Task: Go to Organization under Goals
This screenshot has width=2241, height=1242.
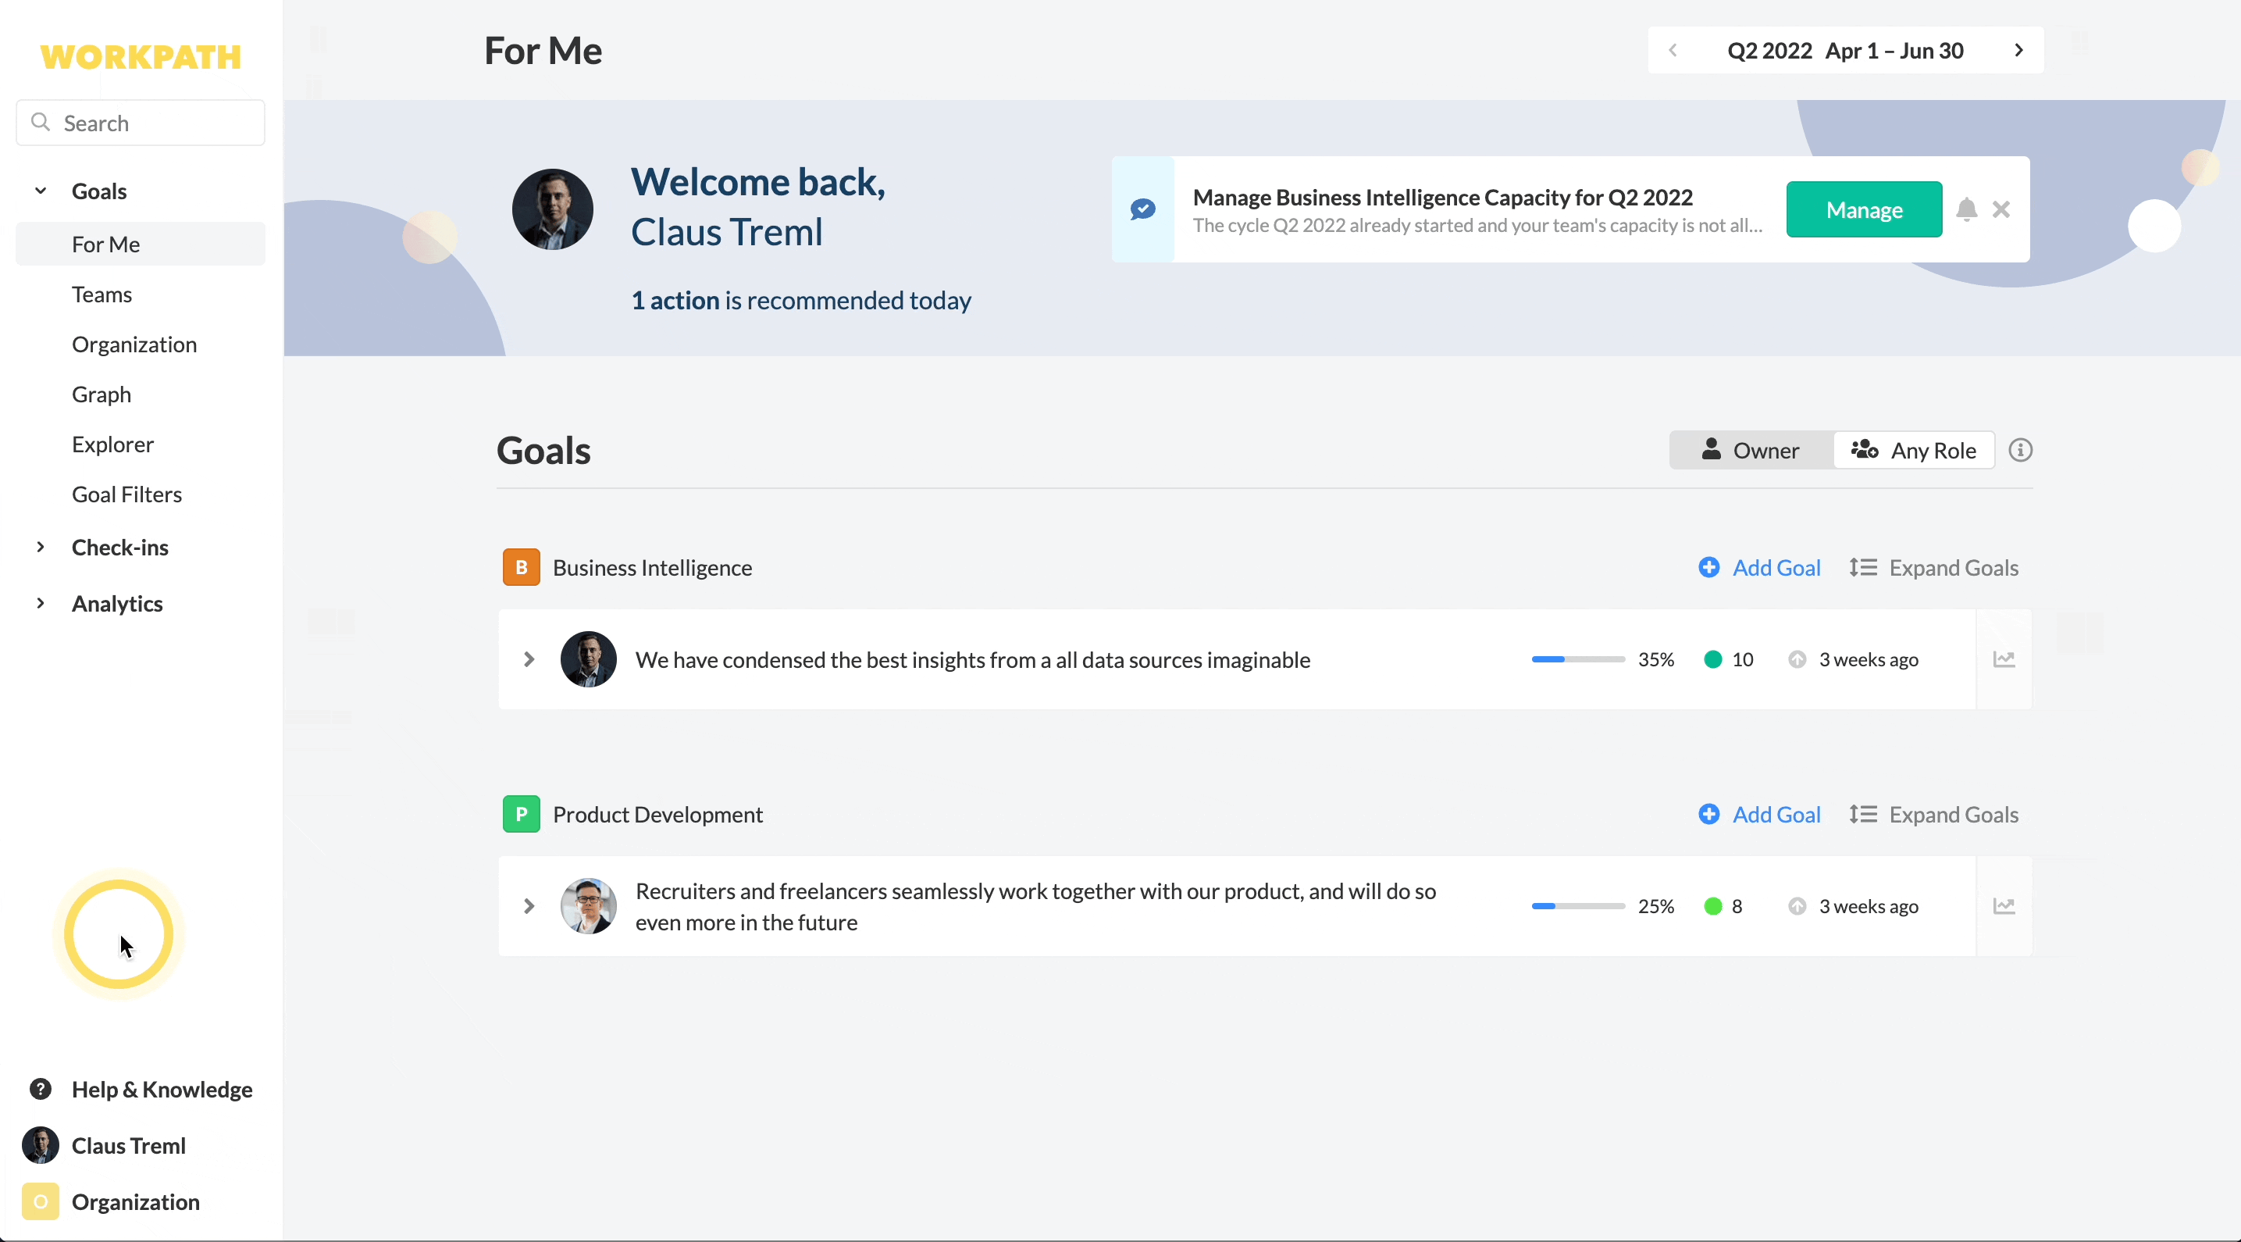Action: 134,344
